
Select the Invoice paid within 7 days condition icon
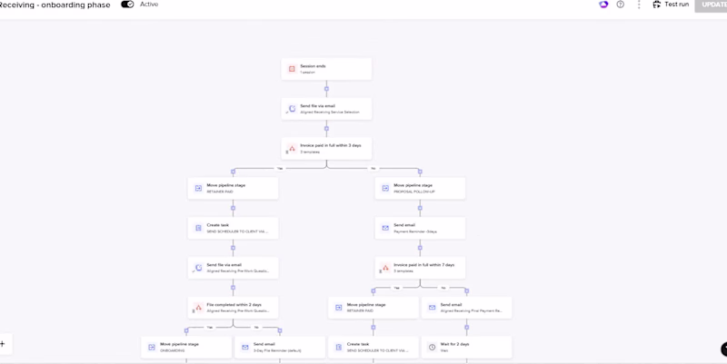pyautogui.click(x=385, y=268)
